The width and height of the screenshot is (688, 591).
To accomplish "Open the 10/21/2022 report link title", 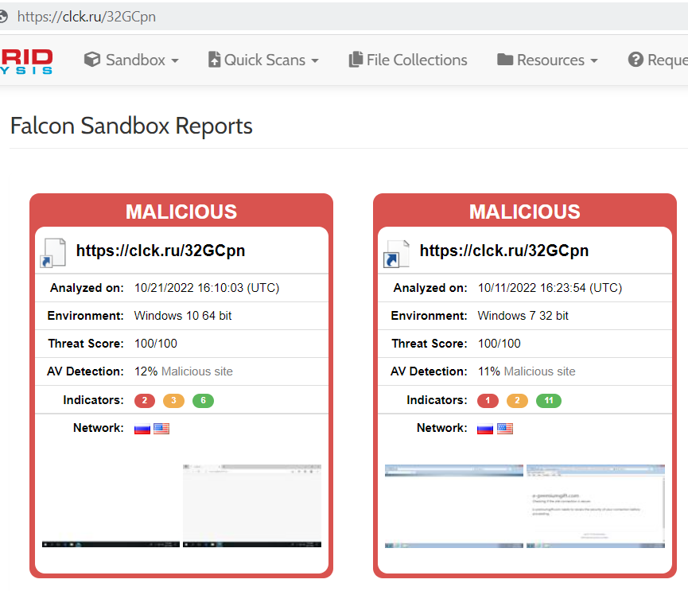I will pos(161,251).
